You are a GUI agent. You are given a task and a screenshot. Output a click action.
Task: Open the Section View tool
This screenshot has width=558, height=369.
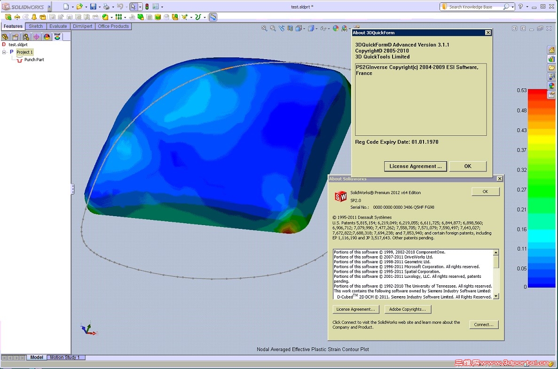coord(290,28)
